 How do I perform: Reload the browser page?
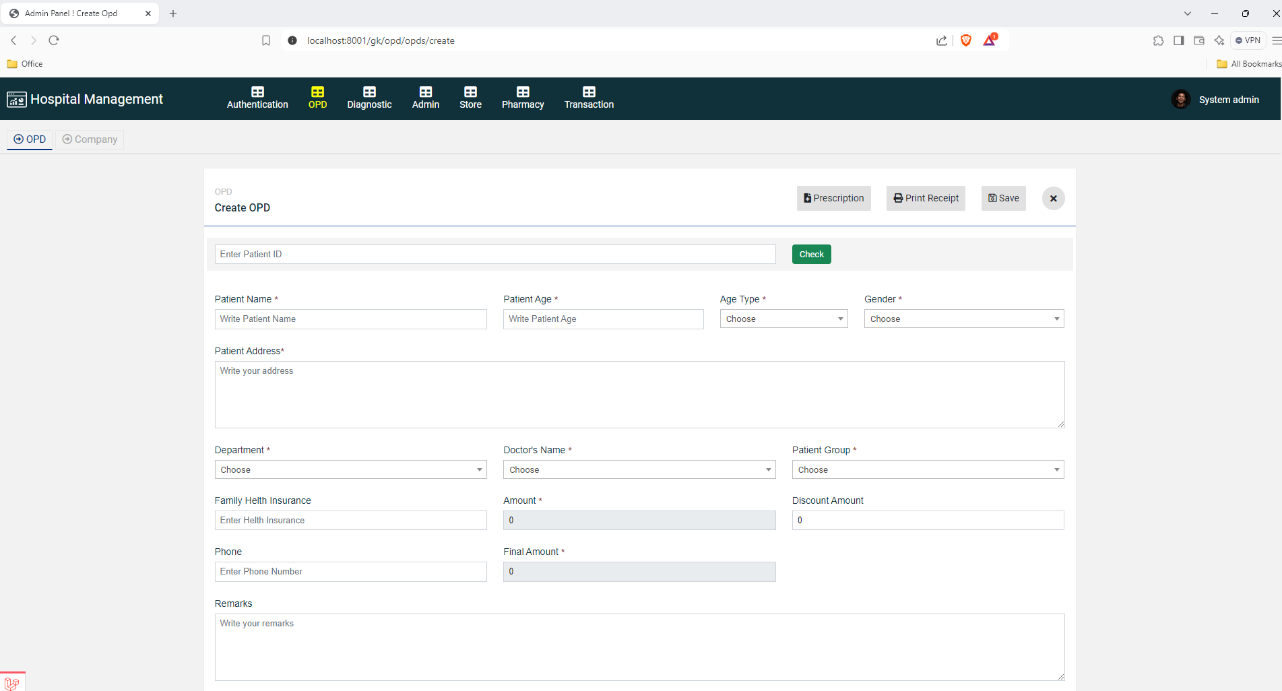click(54, 40)
